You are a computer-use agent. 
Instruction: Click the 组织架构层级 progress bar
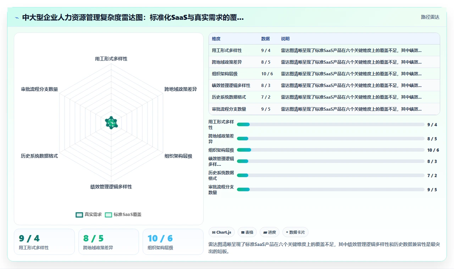(x=331, y=150)
